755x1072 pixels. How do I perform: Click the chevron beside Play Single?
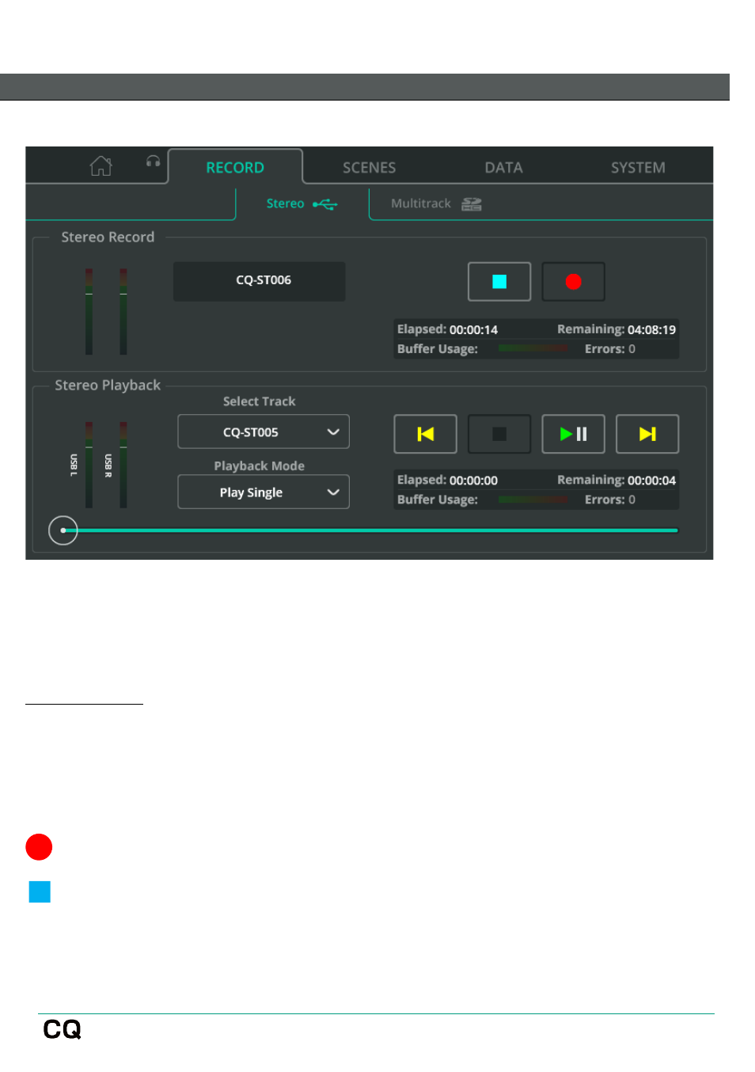coord(333,492)
